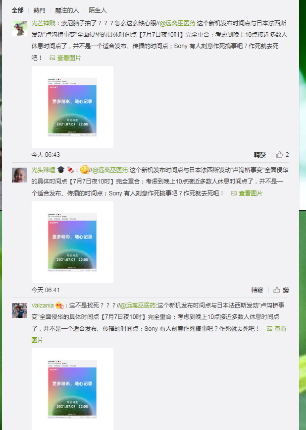Open avatar of user Valzania
306x430 pixels.
point(19,310)
